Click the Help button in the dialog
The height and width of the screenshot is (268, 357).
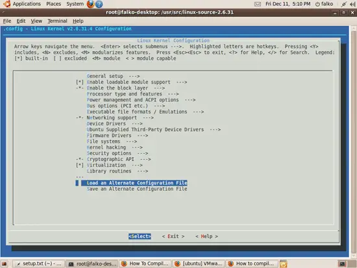206,236
